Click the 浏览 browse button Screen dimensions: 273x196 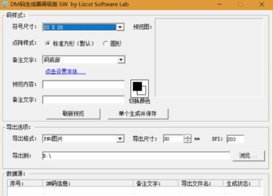pos(249,156)
